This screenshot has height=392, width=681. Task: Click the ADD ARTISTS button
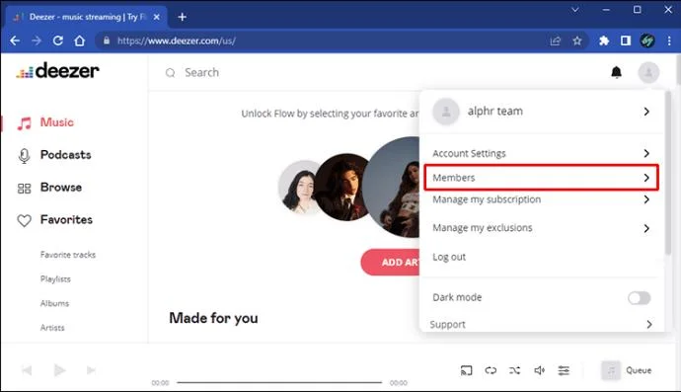tap(391, 262)
